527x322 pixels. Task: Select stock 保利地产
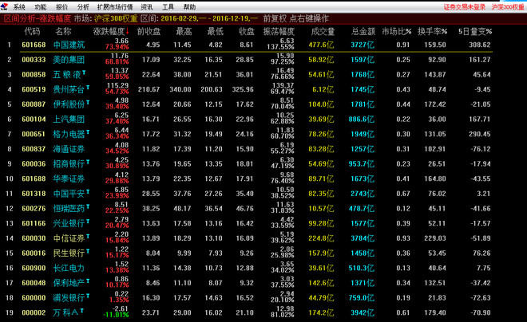click(69, 283)
